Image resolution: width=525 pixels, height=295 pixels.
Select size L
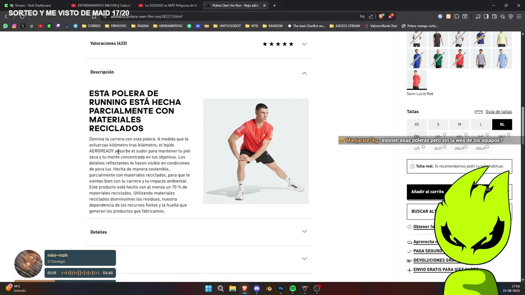(x=481, y=125)
